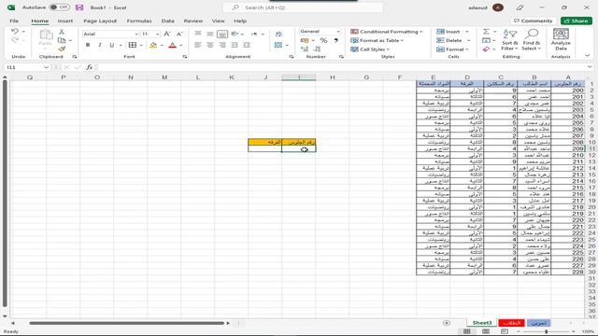Click the Undo icon

15,31
